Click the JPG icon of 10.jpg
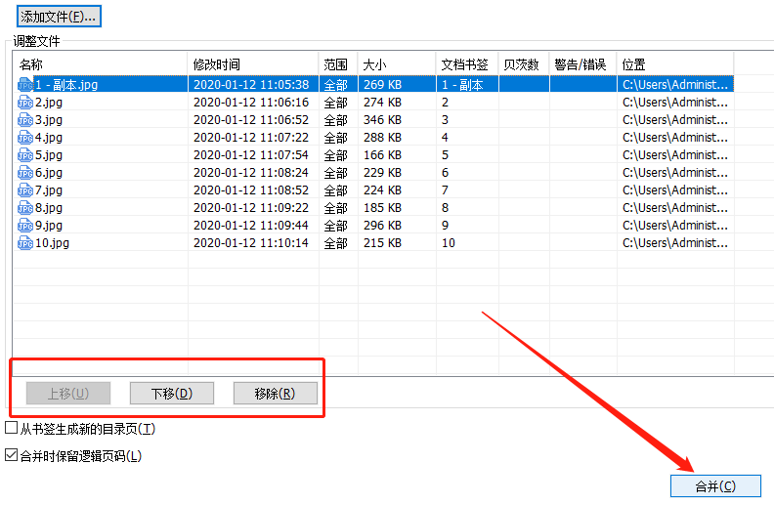The image size is (774, 505). click(25, 243)
